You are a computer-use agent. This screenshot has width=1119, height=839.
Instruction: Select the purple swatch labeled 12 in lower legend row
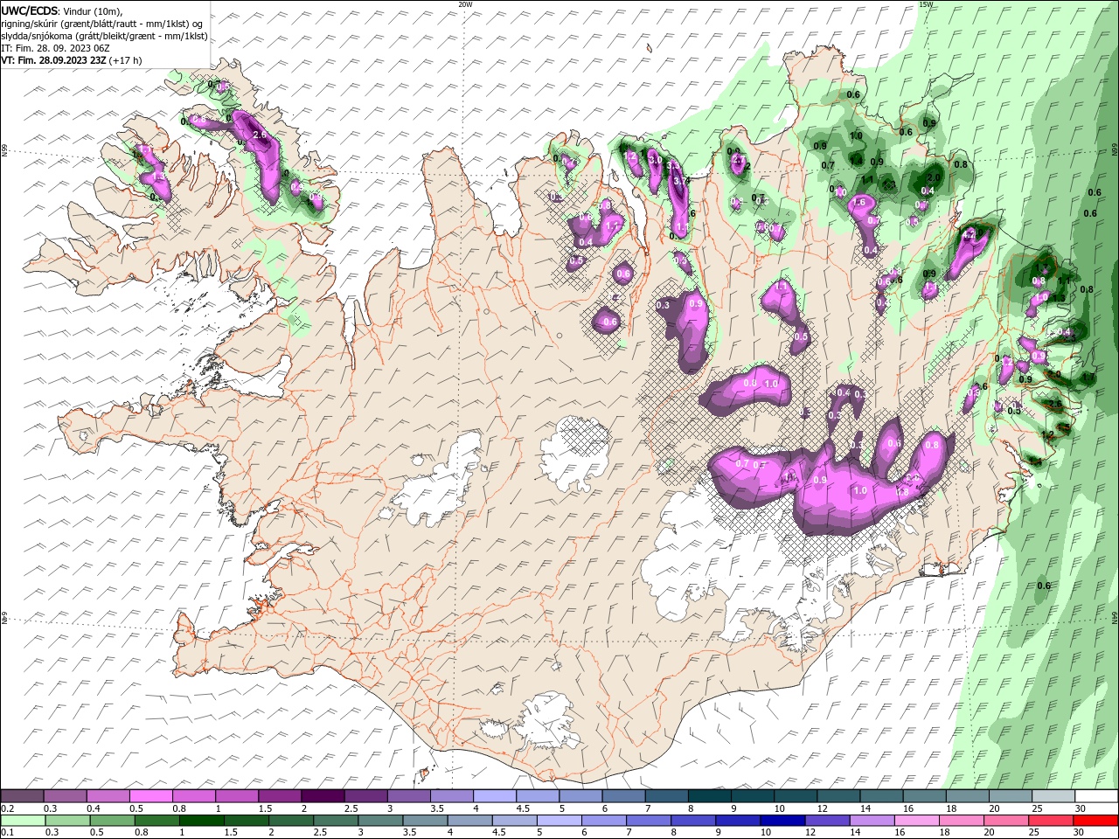pos(826,821)
